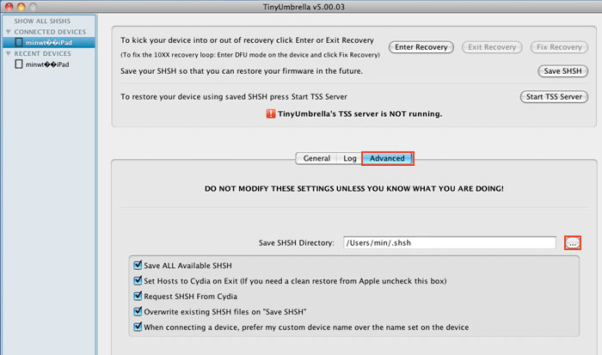Click the Enter Recovery button
The image size is (602, 355).
pos(421,46)
